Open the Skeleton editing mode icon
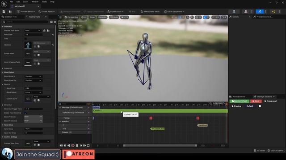The height and width of the screenshot is (160, 286). [234, 12]
